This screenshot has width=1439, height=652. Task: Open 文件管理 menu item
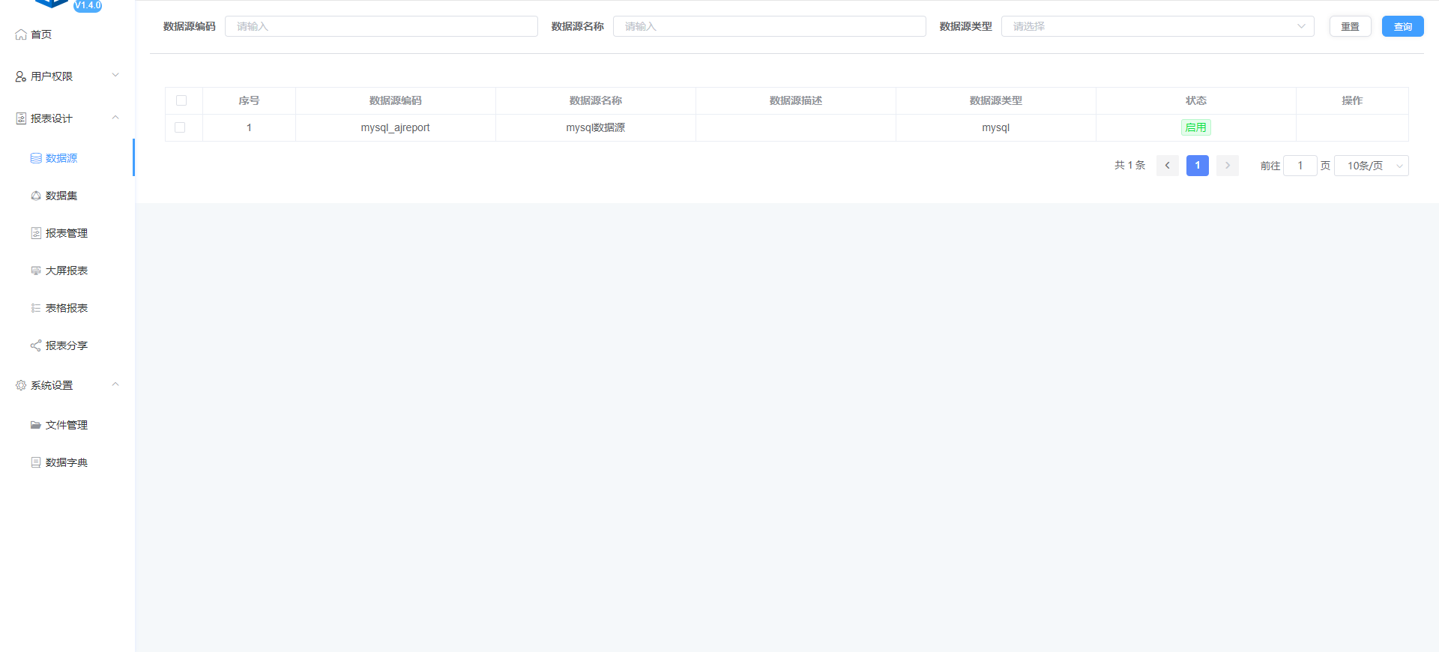pos(67,425)
